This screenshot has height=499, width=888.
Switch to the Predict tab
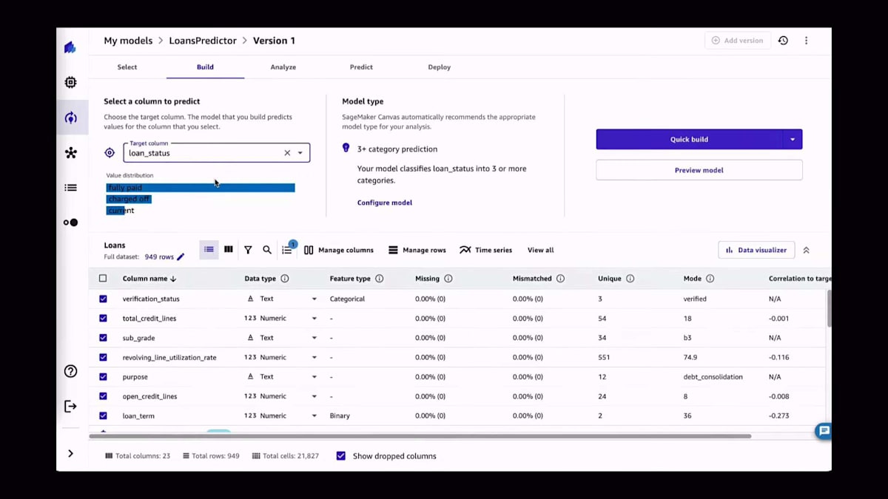pyautogui.click(x=361, y=67)
